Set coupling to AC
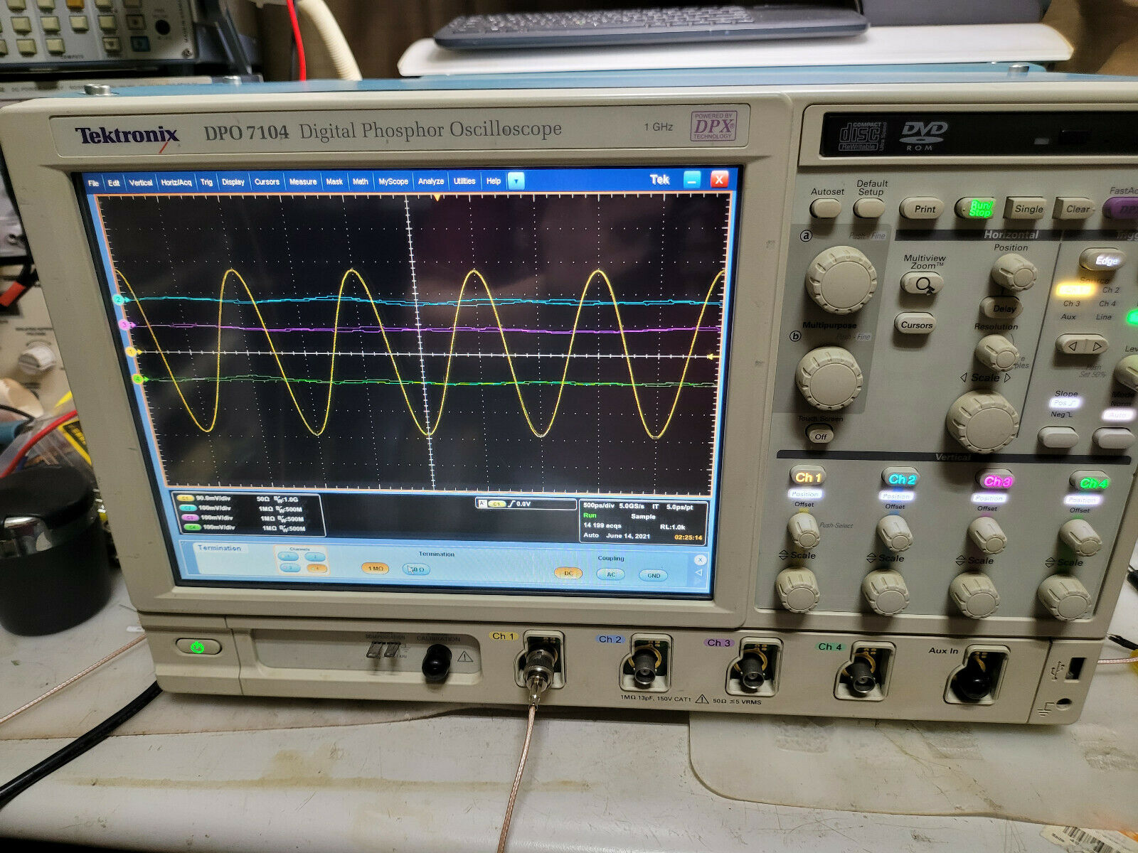1138x853 pixels. pos(611,574)
